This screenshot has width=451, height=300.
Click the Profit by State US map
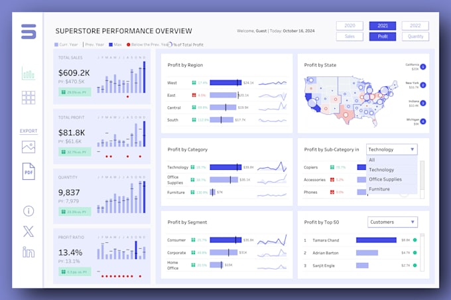pyautogui.click(x=352, y=100)
